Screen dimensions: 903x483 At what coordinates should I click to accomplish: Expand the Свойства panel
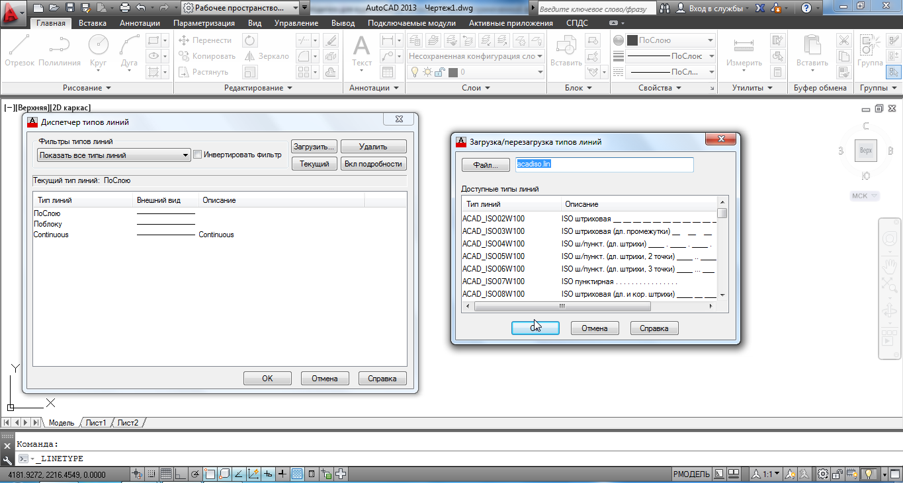pos(660,88)
